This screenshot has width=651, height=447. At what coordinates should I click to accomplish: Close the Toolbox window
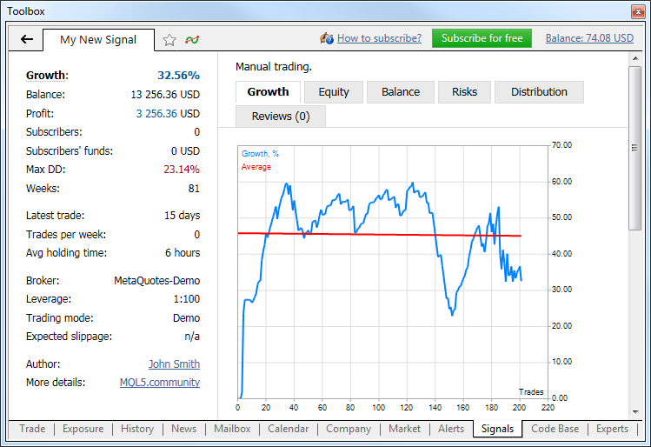pos(639,11)
